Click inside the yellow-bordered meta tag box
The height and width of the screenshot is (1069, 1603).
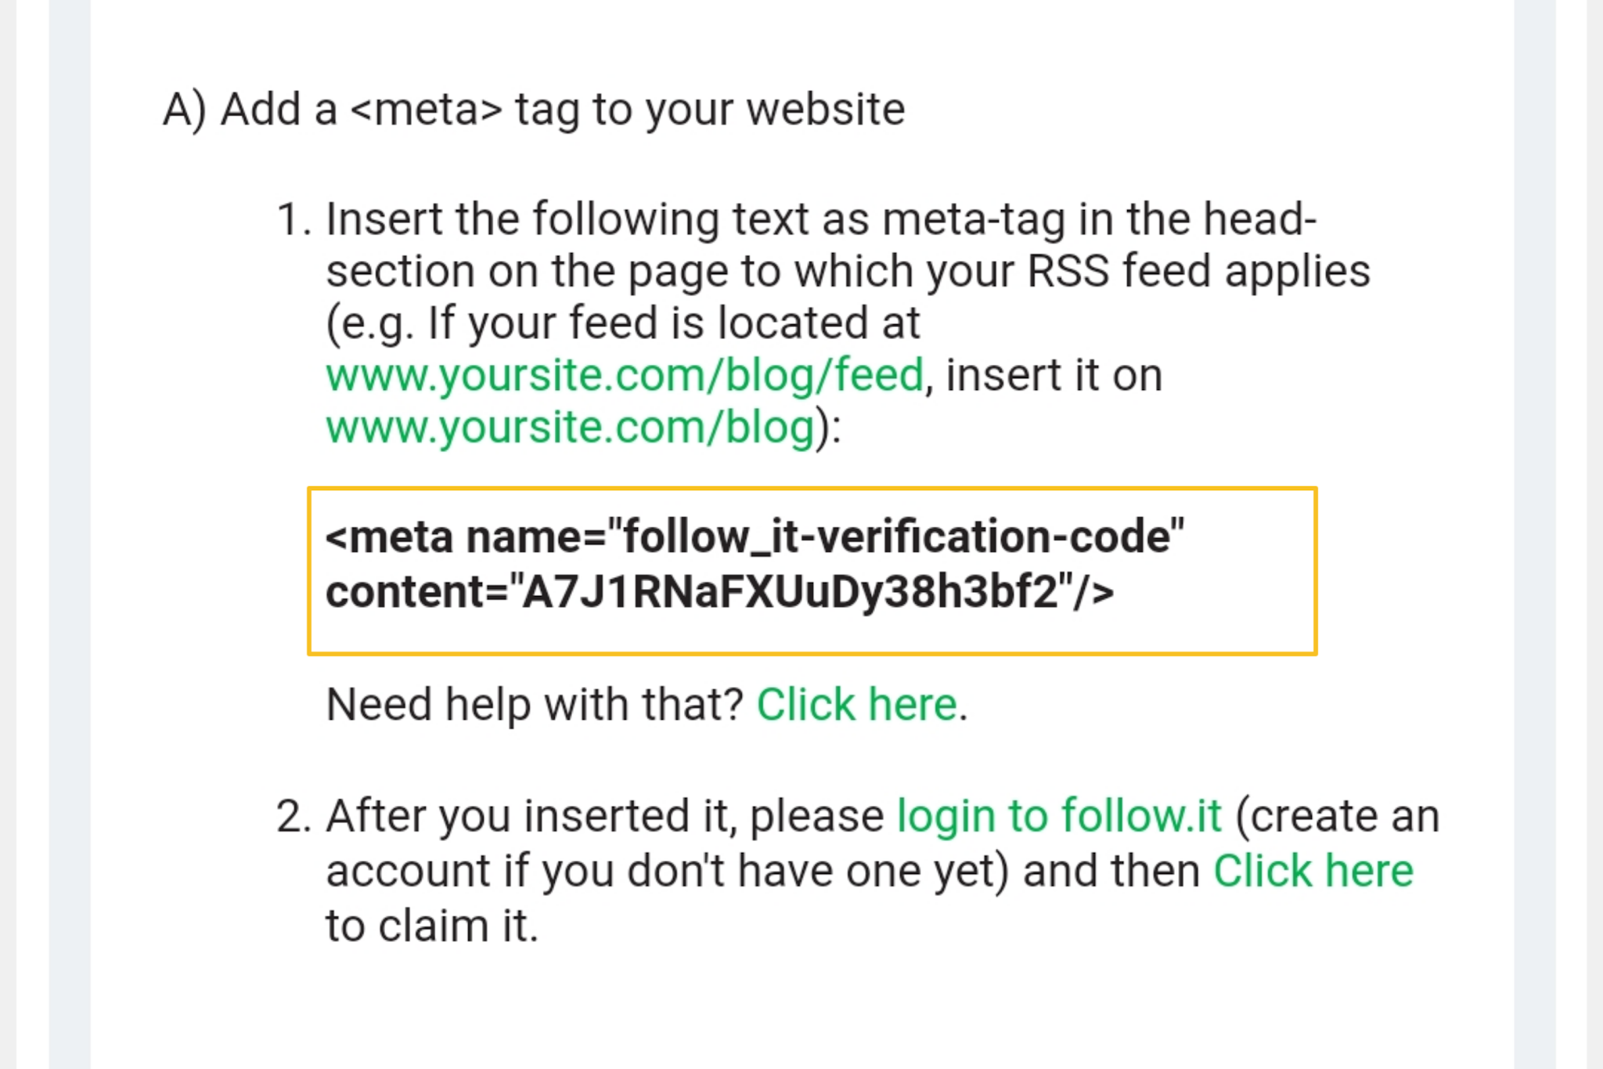pyautogui.click(x=812, y=571)
